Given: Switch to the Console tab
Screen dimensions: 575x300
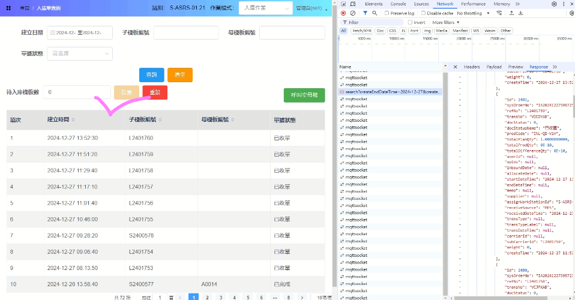Looking at the screenshot, I should pyautogui.click(x=398, y=4).
